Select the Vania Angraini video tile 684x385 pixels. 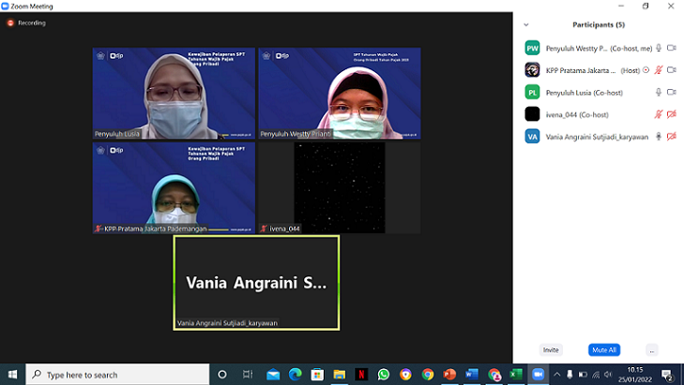click(x=256, y=282)
